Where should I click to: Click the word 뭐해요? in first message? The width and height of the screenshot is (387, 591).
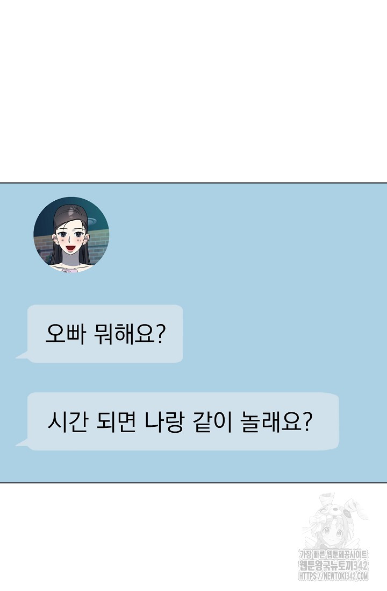[130, 334]
